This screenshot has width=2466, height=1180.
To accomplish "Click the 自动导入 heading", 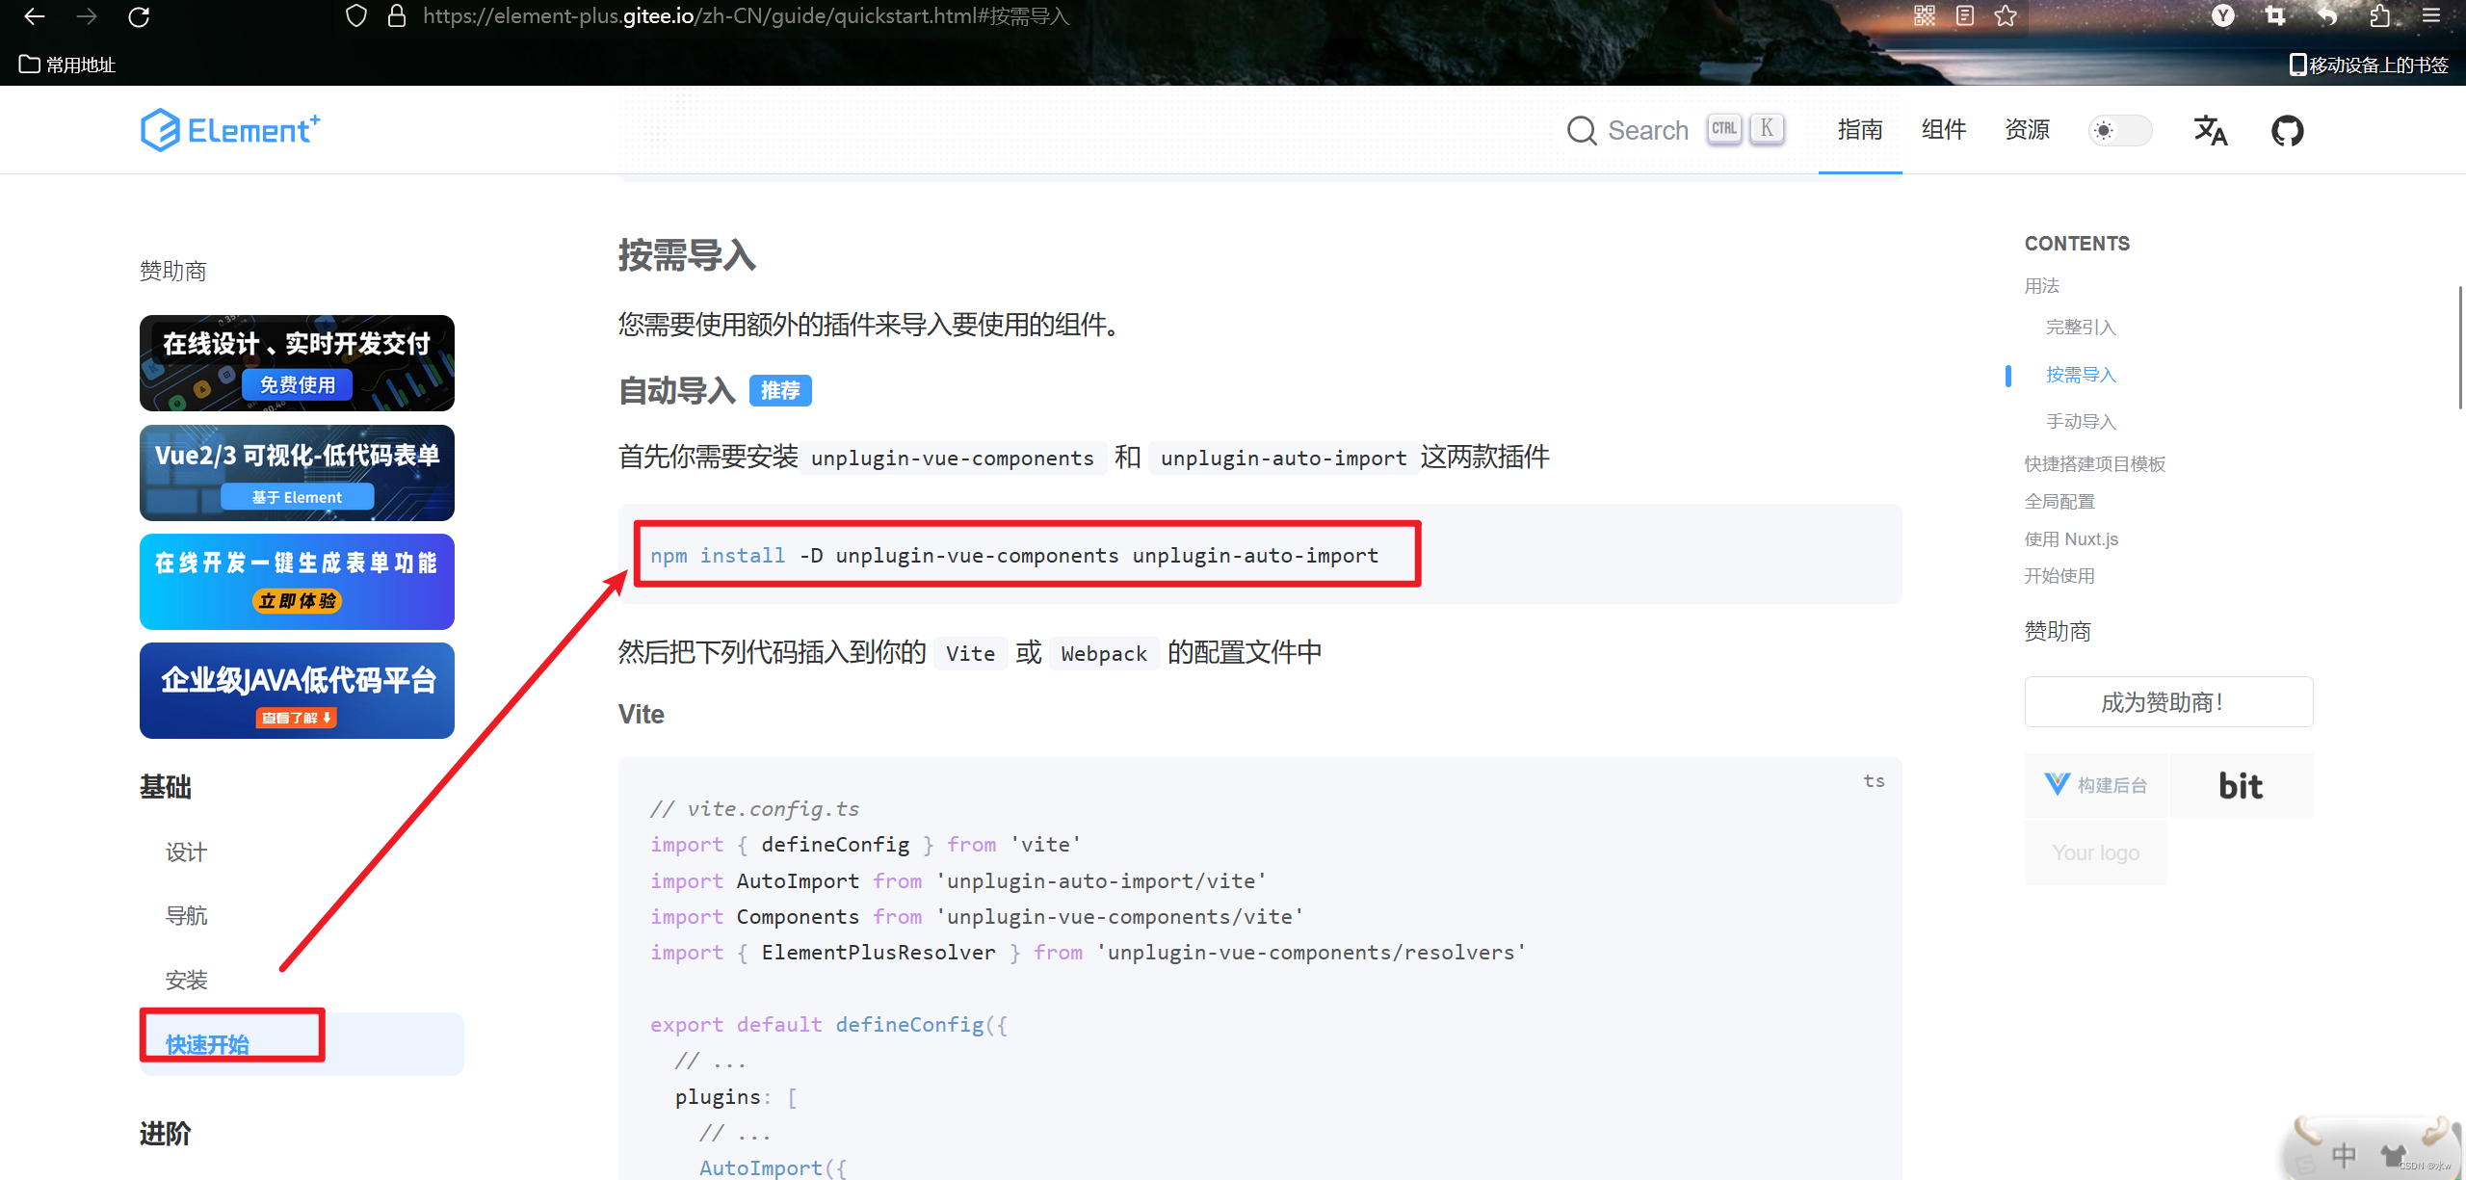I will [676, 391].
